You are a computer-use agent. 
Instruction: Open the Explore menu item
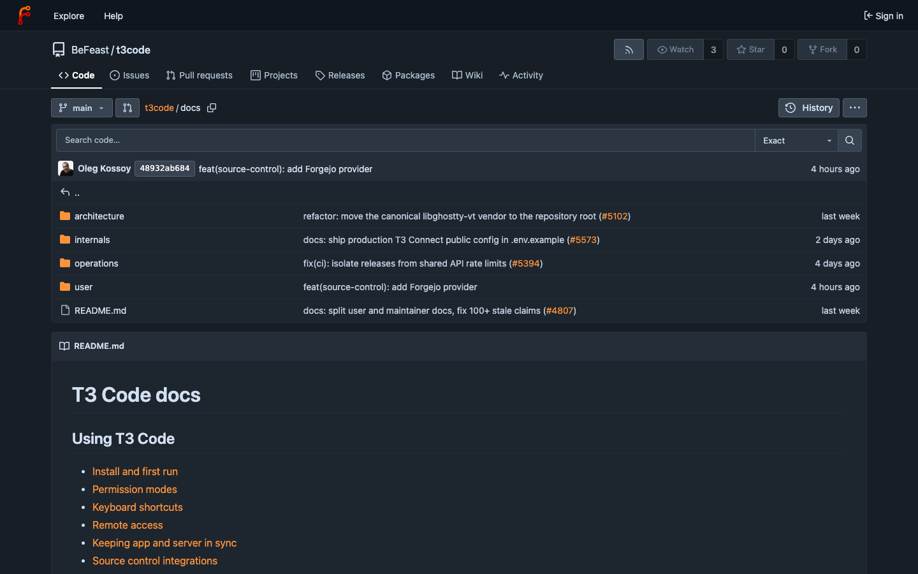point(69,16)
